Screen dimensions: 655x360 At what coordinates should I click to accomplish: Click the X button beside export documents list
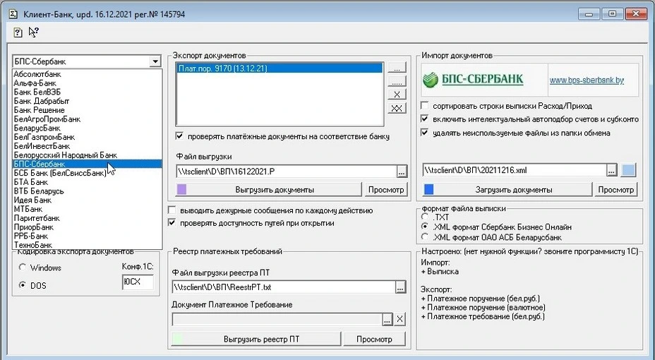point(397,95)
